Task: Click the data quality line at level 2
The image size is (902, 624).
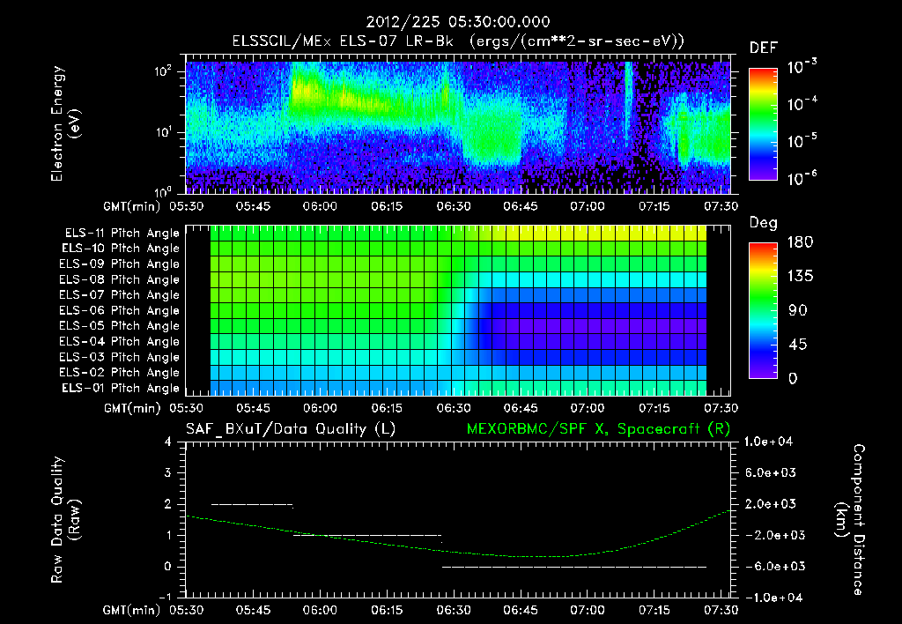Action: 253,505
